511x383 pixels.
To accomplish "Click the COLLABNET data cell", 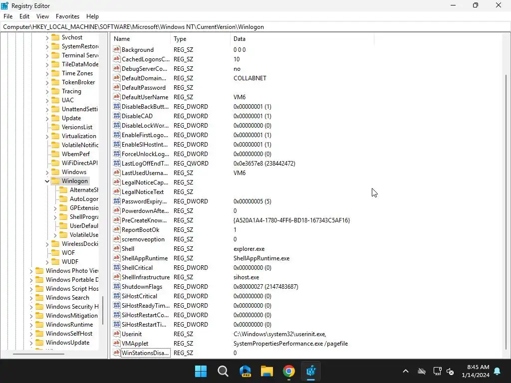I will point(250,78).
